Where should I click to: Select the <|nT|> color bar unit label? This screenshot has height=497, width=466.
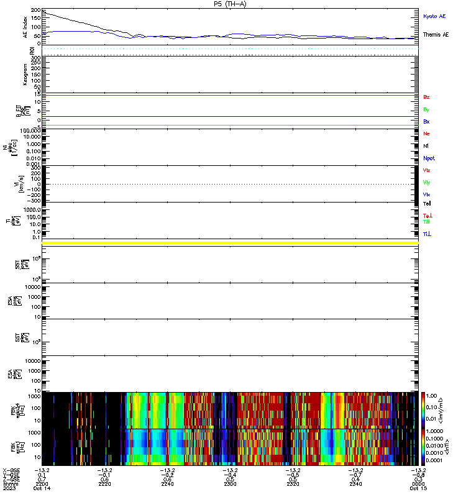pos(446,447)
